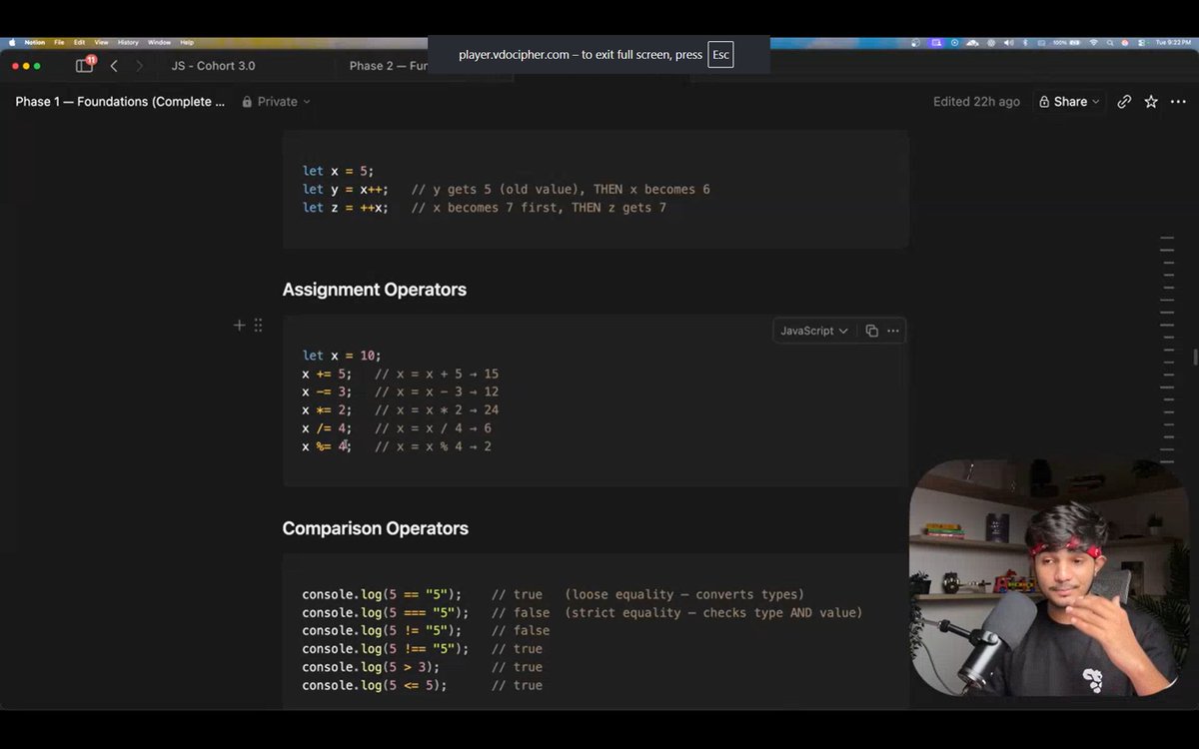Click the vertical scrollbar thumb
The height and width of the screenshot is (749, 1199).
[x=1195, y=357]
